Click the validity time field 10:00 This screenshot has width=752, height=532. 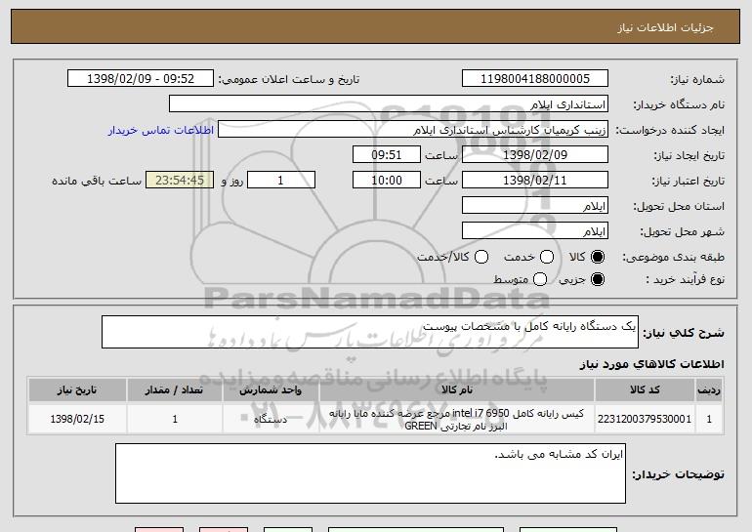(x=387, y=181)
